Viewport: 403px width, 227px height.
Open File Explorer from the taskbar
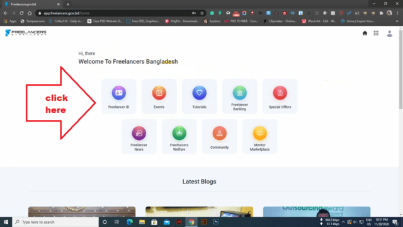pyautogui.click(x=142, y=222)
